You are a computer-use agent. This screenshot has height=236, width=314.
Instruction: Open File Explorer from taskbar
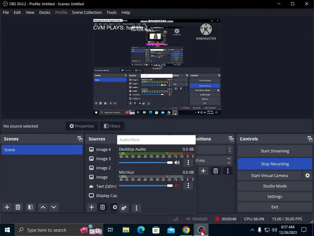click(126, 230)
